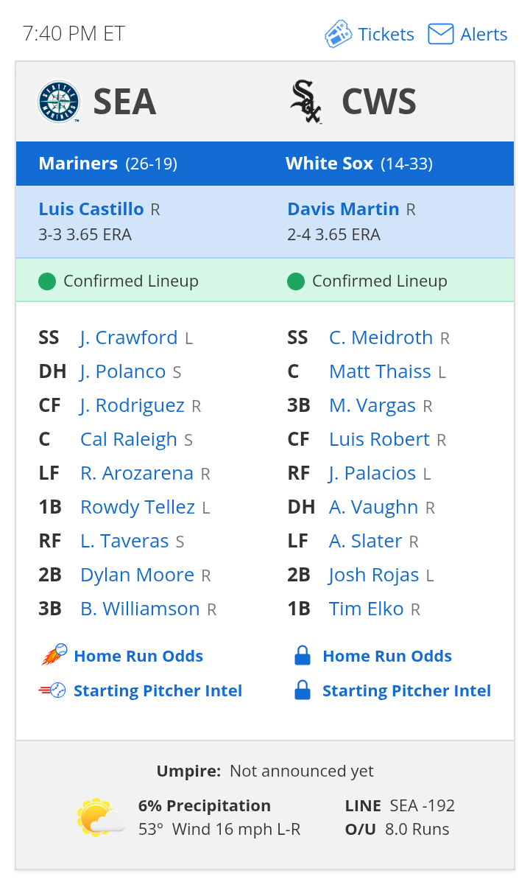Click the lock icon beside White Sox Home Run Odds
Image resolution: width=530 pixels, height=882 pixels.
(303, 655)
